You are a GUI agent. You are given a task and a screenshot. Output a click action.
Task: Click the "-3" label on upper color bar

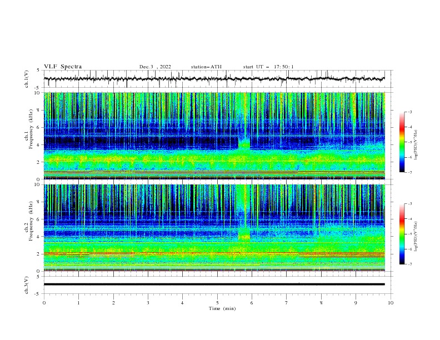point(409,112)
